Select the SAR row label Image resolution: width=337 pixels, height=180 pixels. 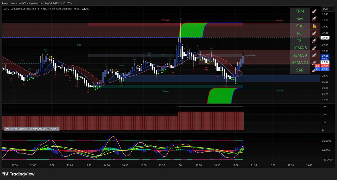tap(300, 70)
